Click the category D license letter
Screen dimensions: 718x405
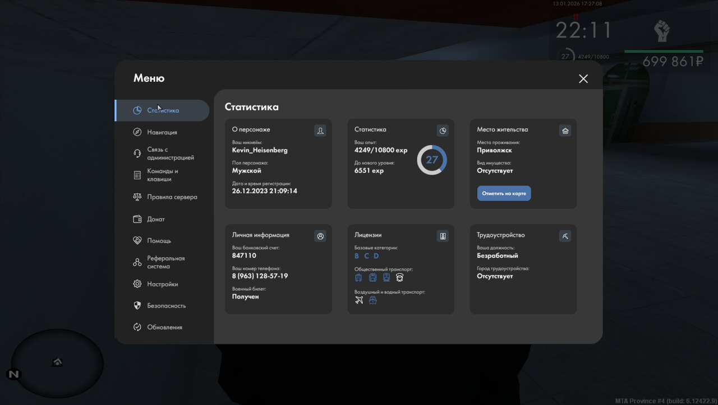tap(376, 256)
